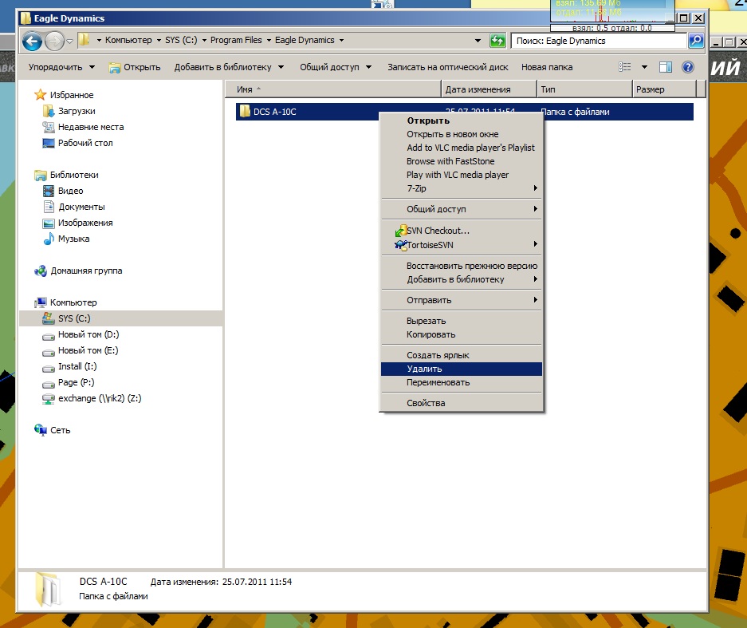747x628 pixels.
Task: Click the blue Help question mark icon
Action: click(x=688, y=67)
